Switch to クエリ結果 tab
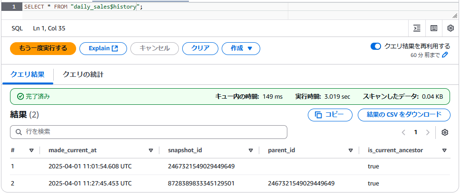The width and height of the screenshot is (461, 193). 27,74
